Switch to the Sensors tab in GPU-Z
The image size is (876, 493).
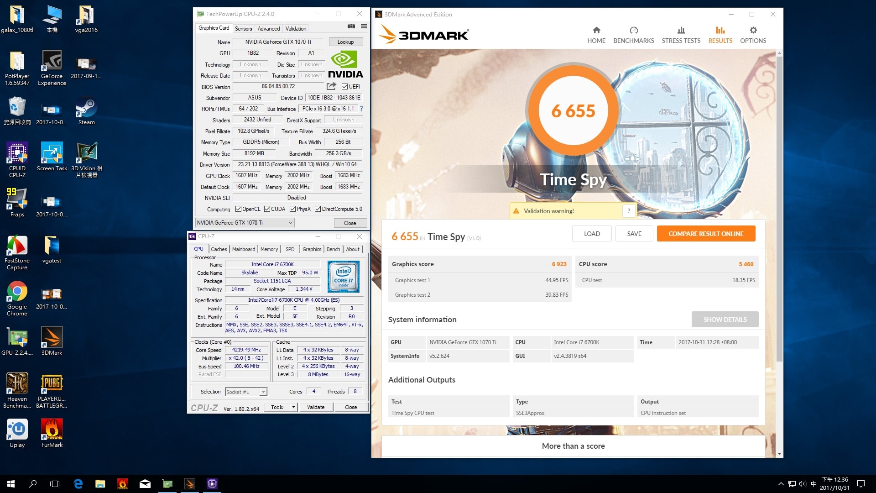coord(243,28)
